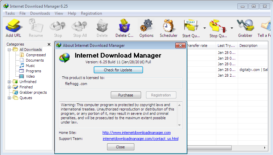The height and width of the screenshot is (155, 273).
Task: Select the Unfinished tree item
Action: coord(28,82)
